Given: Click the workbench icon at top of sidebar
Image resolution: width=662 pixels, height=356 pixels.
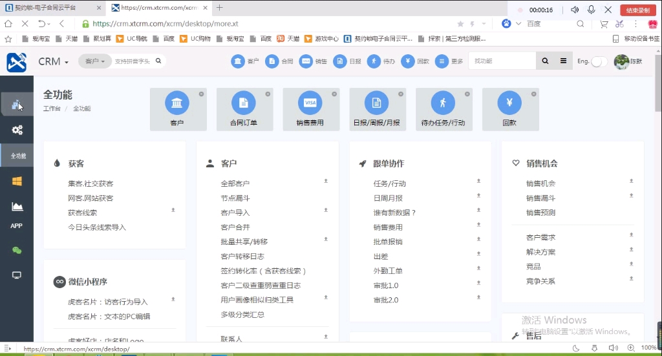Looking at the screenshot, I should coord(17,104).
